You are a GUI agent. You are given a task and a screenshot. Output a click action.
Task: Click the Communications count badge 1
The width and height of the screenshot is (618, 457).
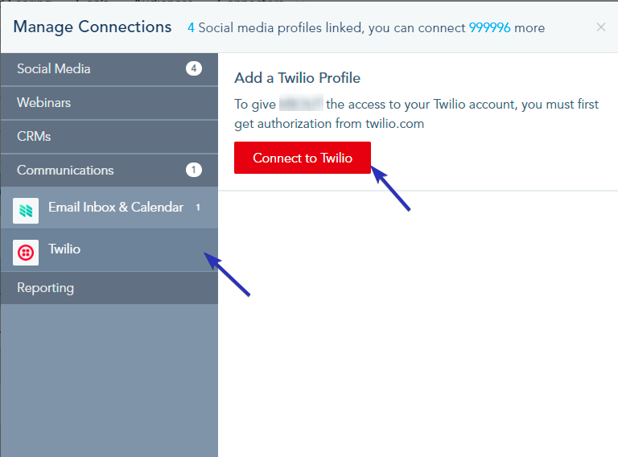[x=193, y=170]
